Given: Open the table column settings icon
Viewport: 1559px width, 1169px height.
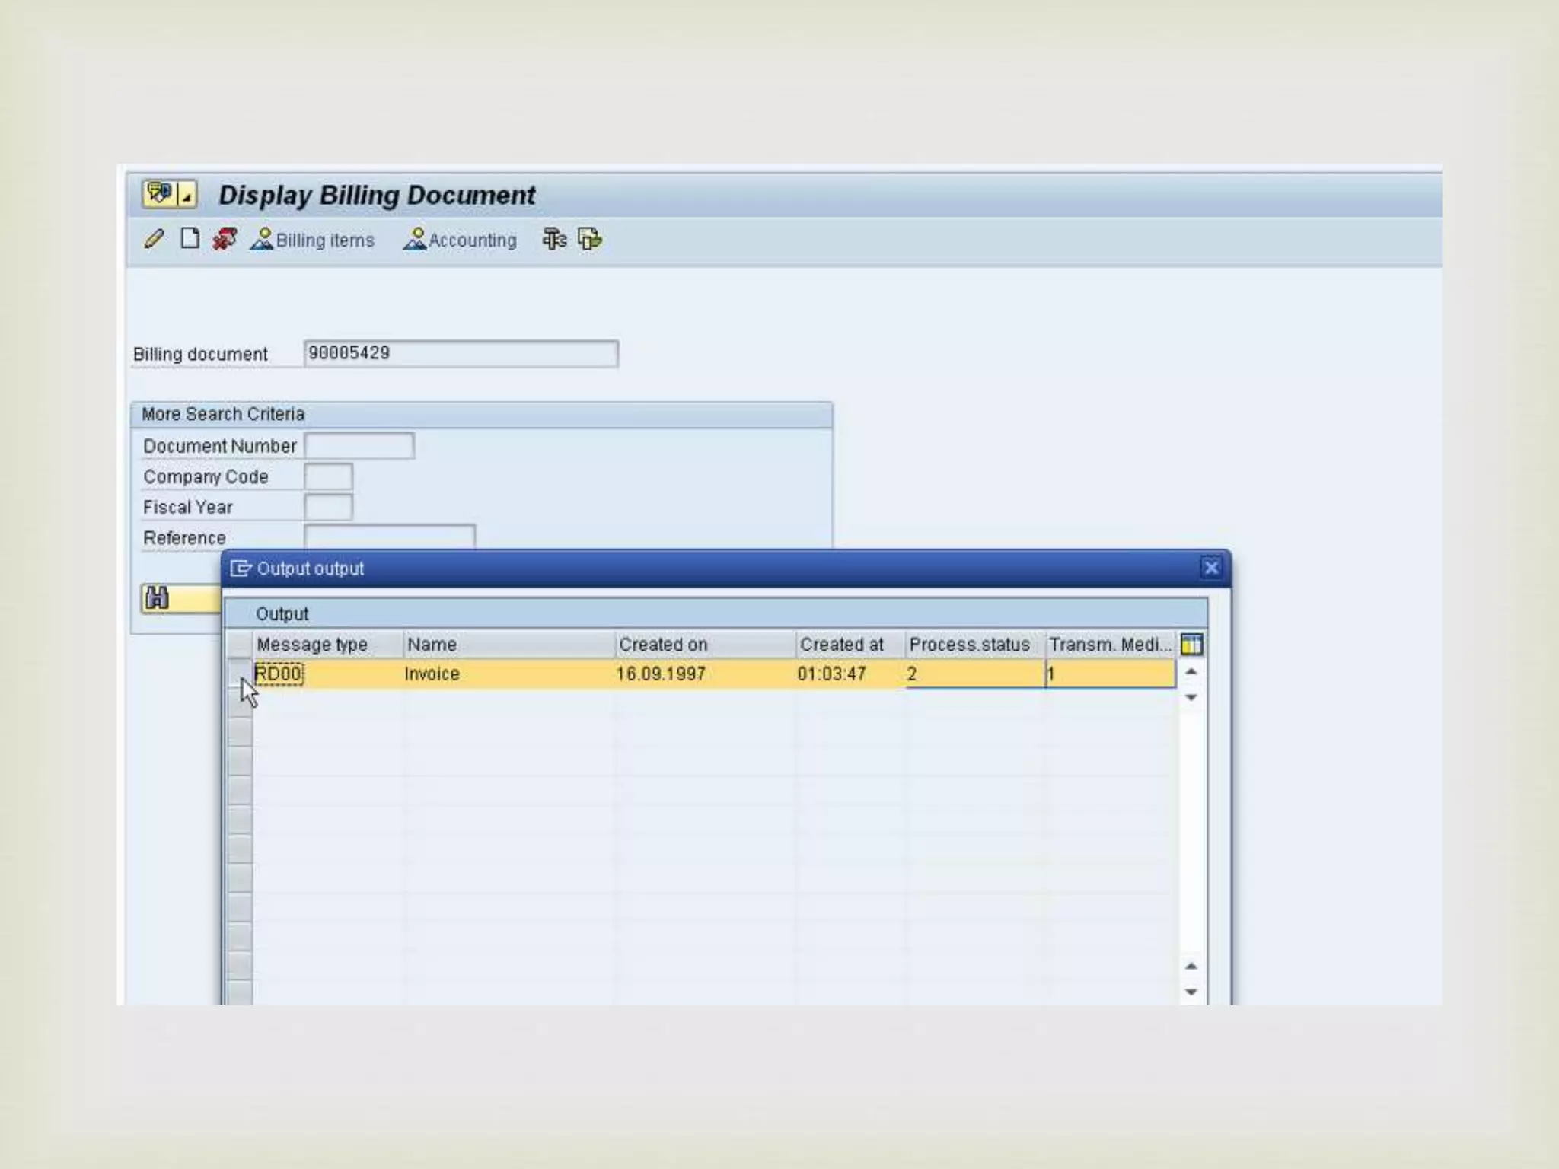Looking at the screenshot, I should (x=1191, y=645).
